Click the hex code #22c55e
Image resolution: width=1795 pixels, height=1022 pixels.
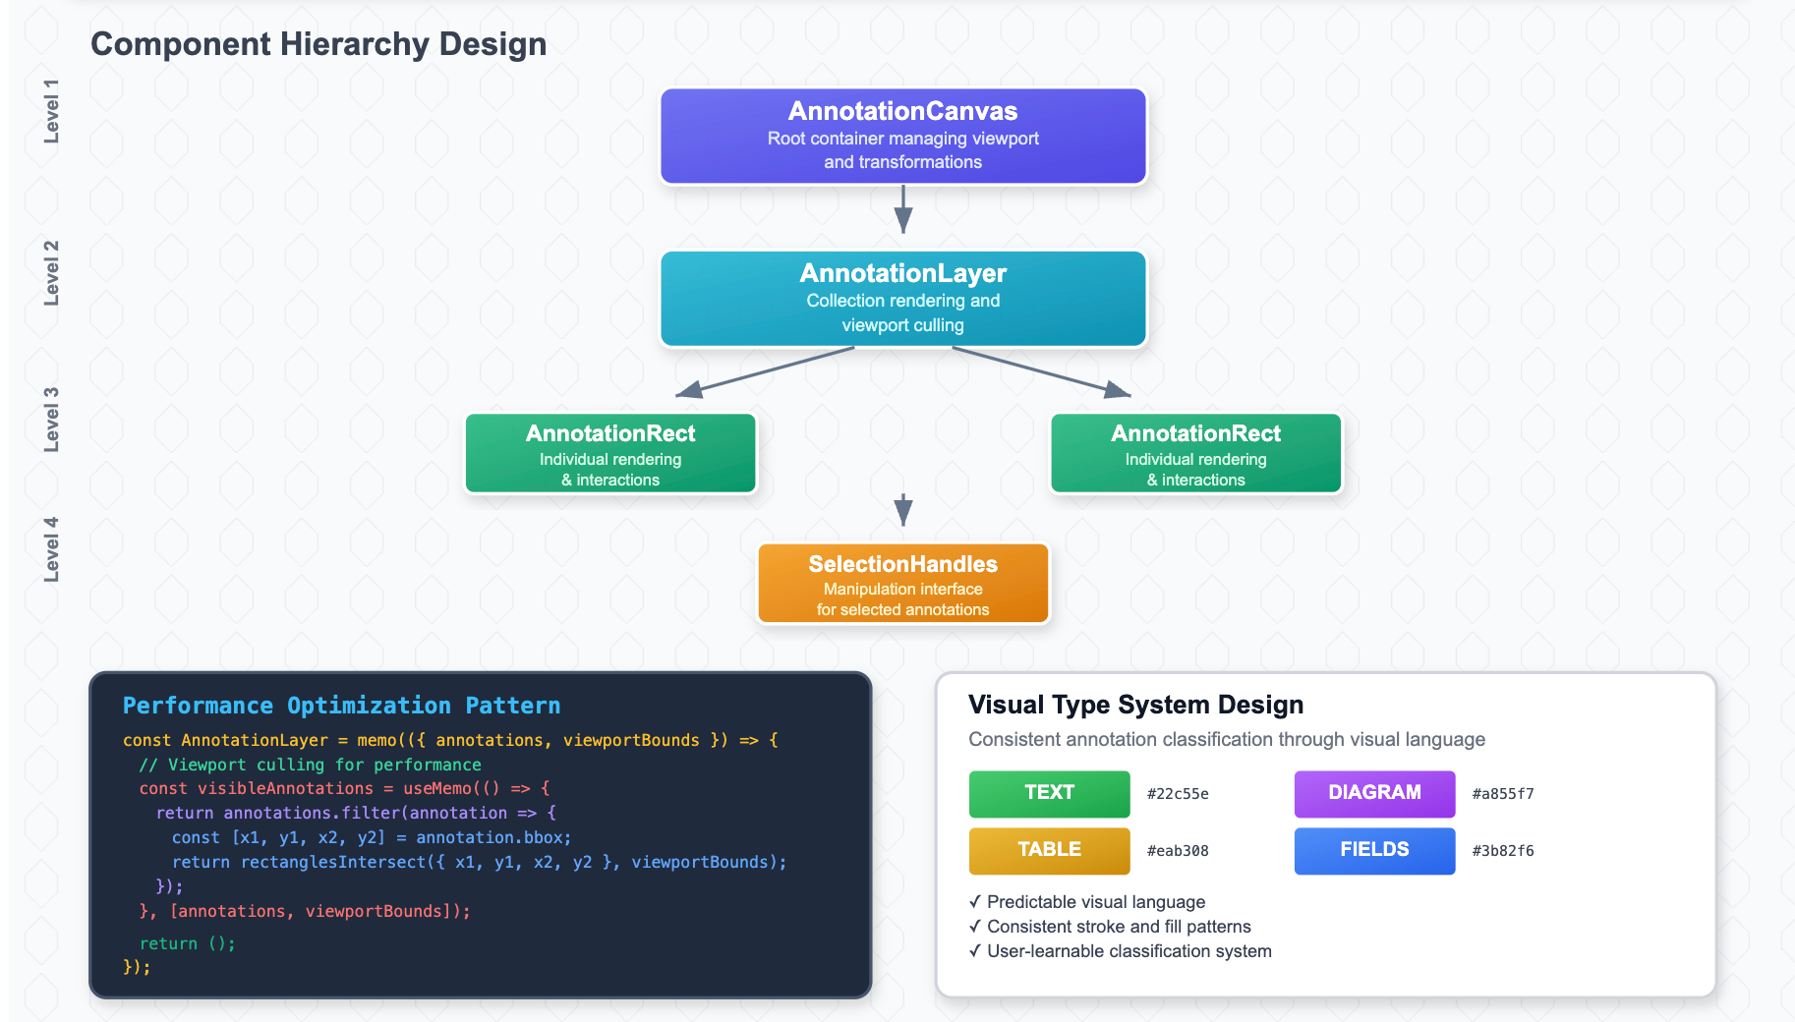coord(1178,794)
